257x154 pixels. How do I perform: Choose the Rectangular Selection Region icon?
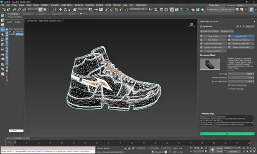50,10
